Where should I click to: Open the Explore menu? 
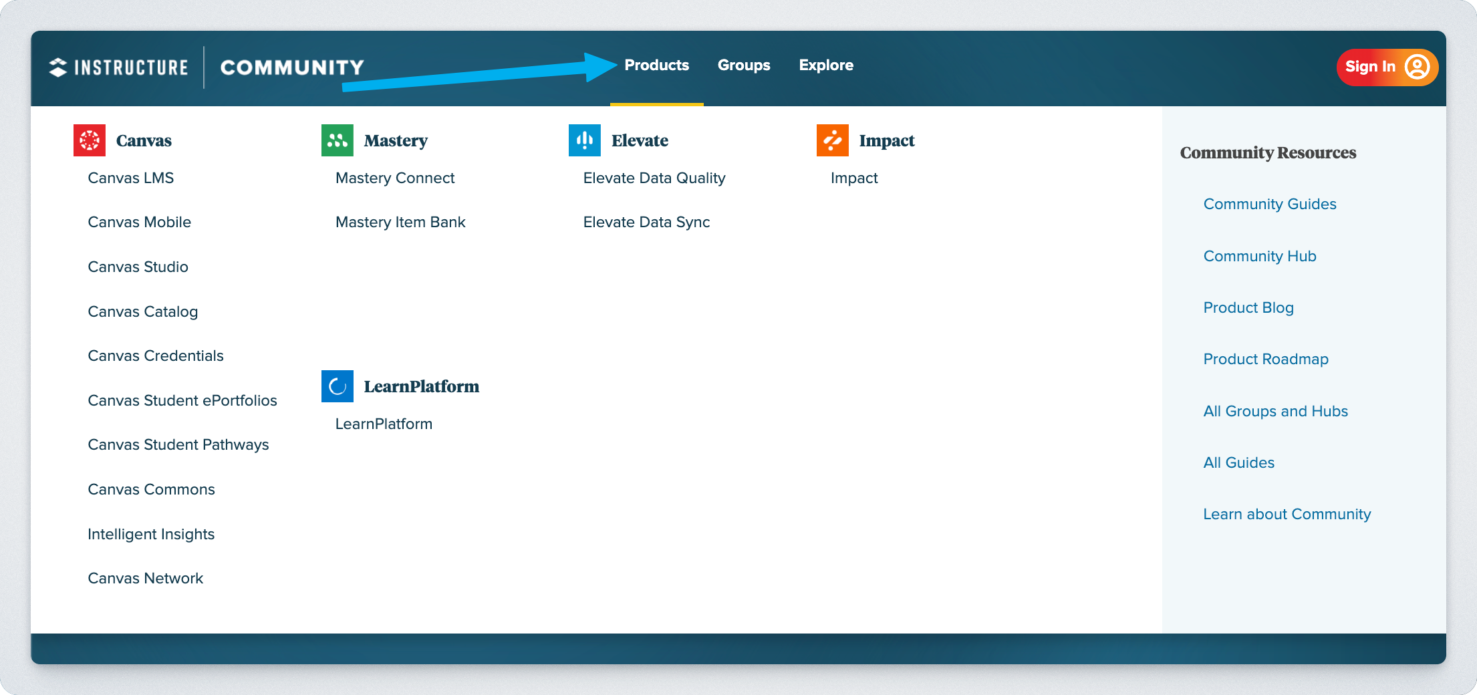point(826,65)
